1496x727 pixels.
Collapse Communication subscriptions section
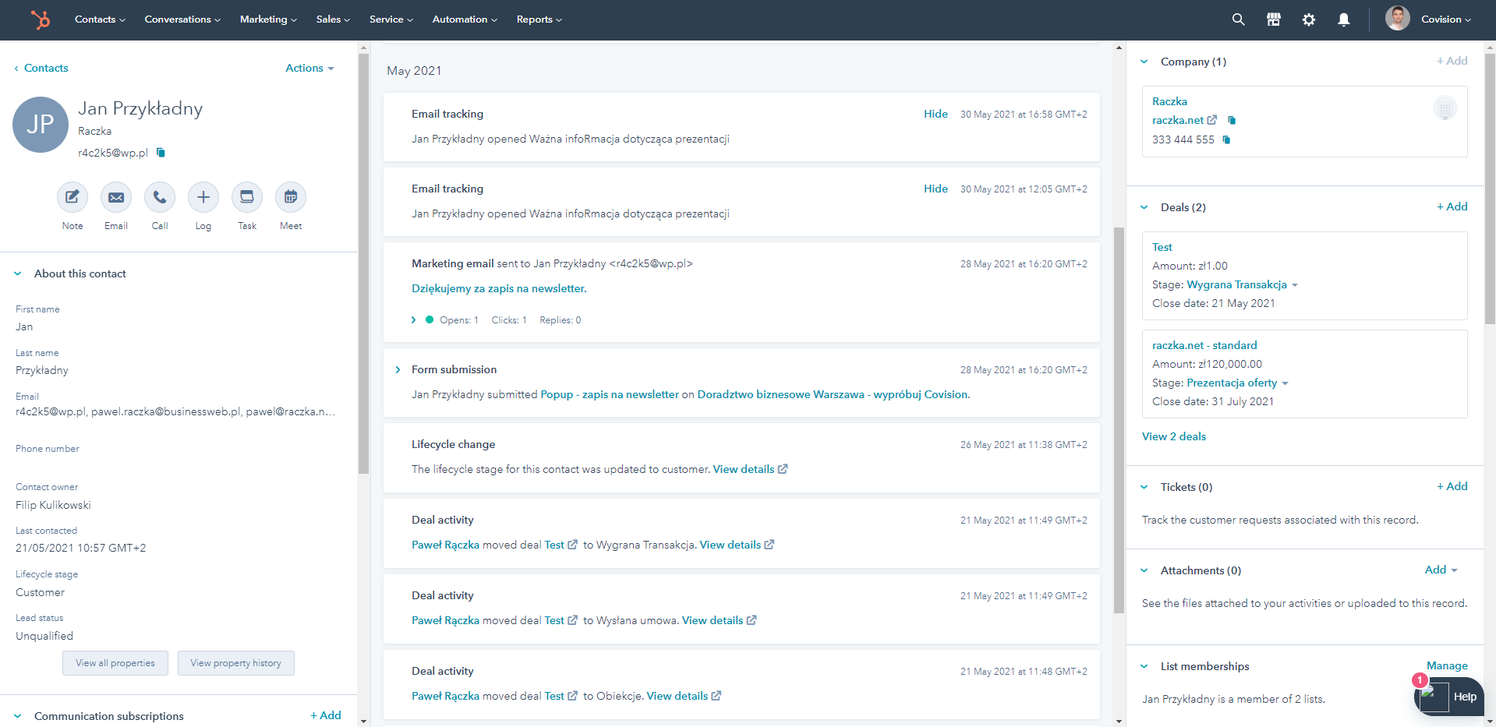(18, 716)
